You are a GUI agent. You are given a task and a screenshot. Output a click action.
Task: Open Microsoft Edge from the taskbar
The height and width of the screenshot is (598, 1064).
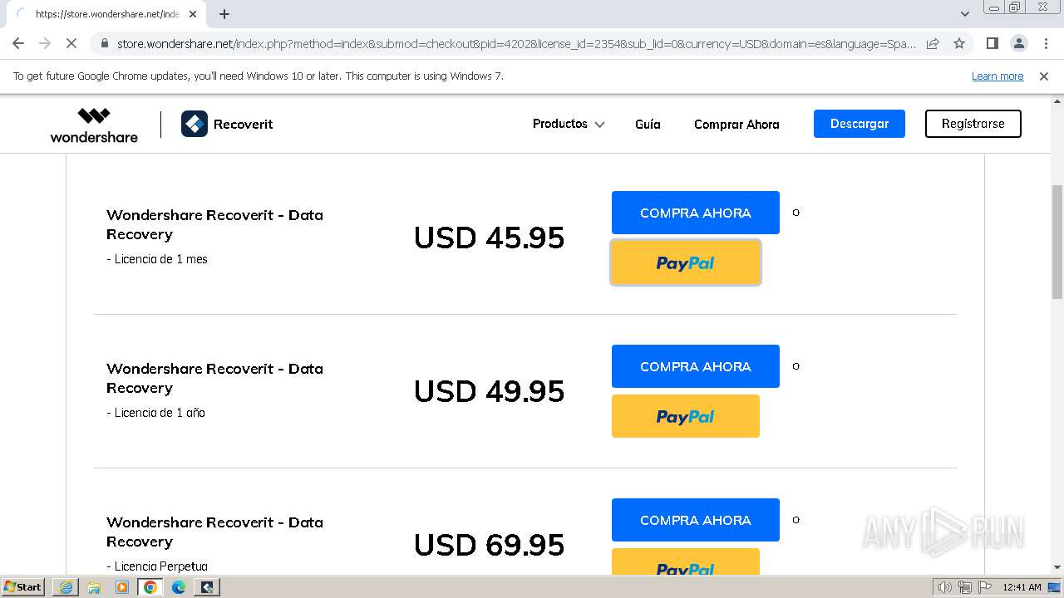coord(178,587)
